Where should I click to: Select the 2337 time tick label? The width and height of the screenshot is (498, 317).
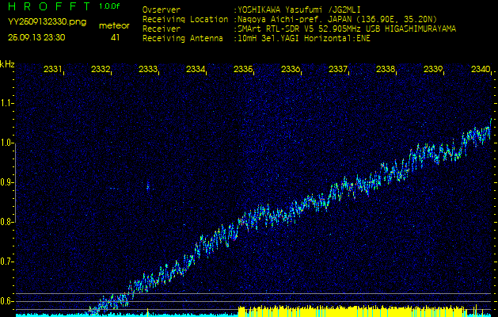point(338,70)
